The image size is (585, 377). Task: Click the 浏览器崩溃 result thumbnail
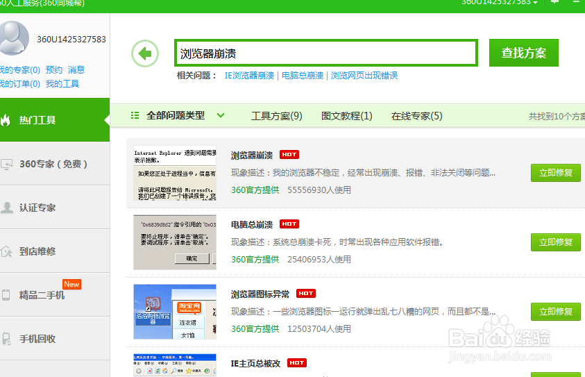pos(175,173)
